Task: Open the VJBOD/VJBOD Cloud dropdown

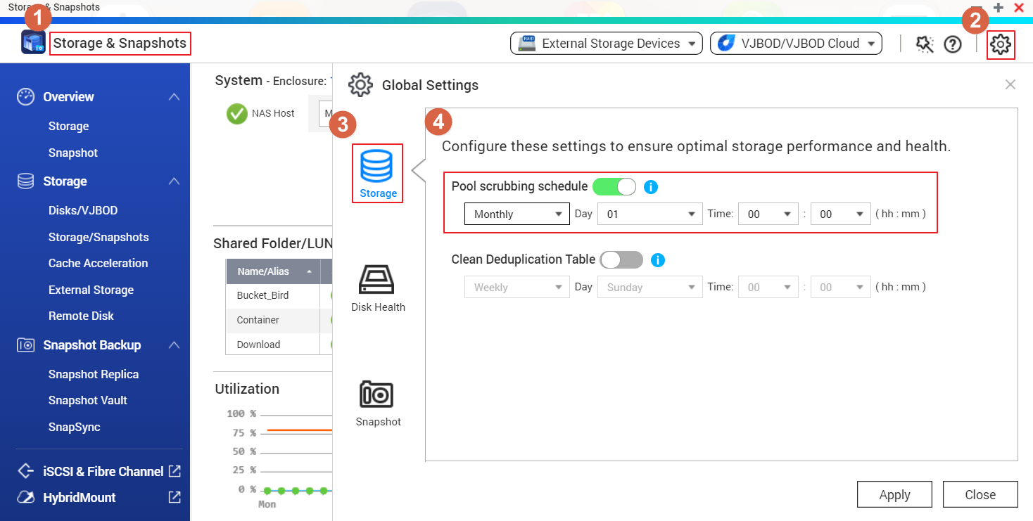Action: click(795, 43)
